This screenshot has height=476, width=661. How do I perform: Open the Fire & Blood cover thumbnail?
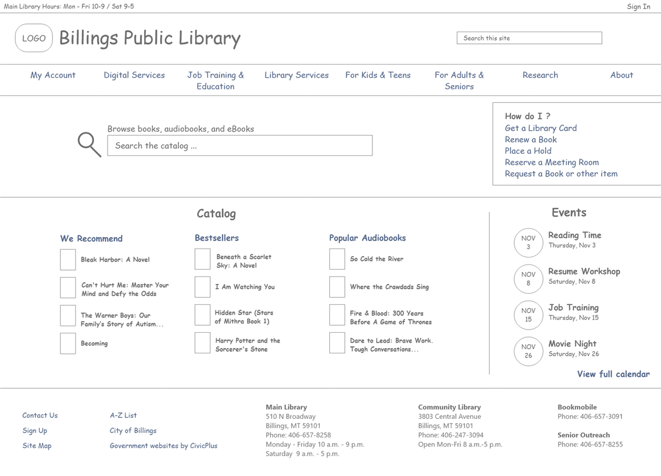(x=337, y=315)
